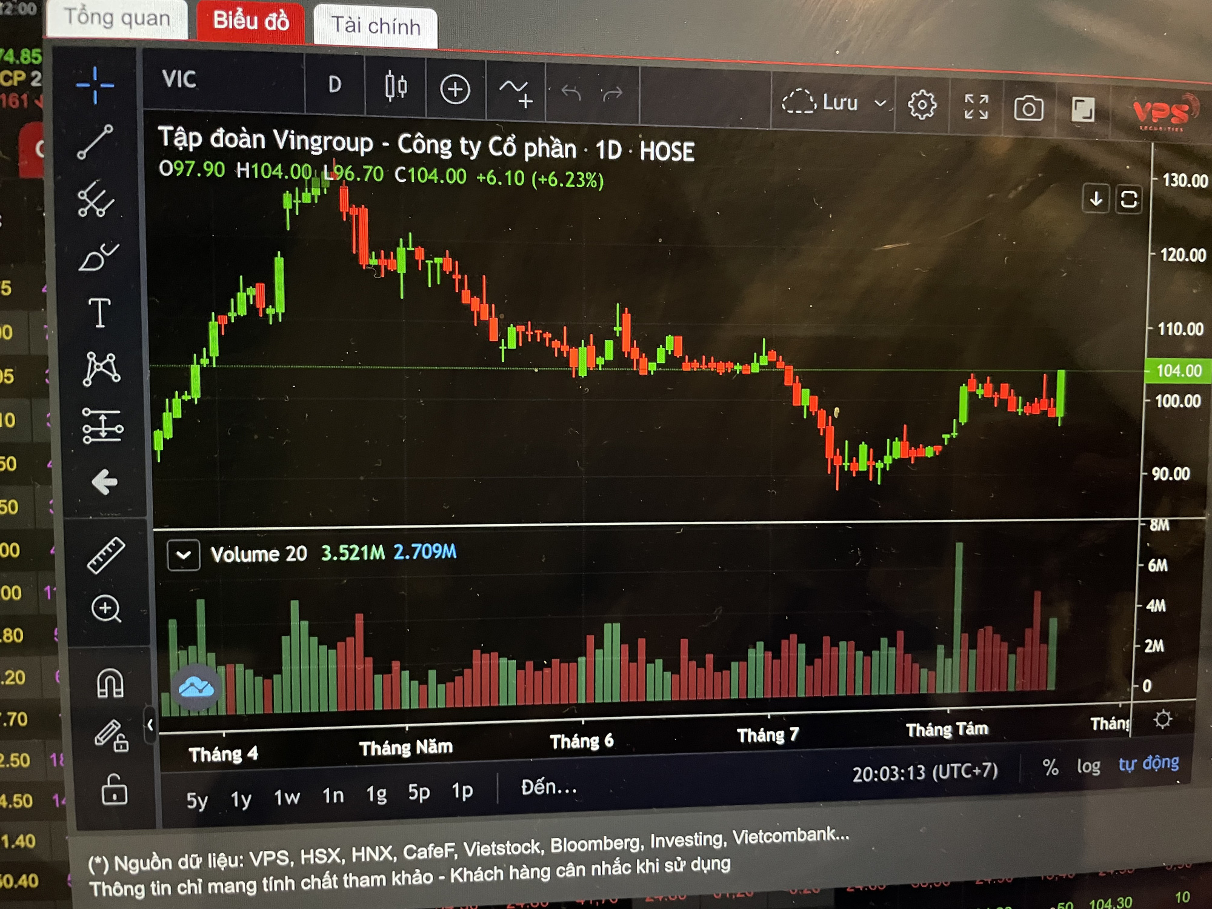Image resolution: width=1212 pixels, height=909 pixels.
Task: Click the reset chart view icon
Action: click(x=1128, y=199)
